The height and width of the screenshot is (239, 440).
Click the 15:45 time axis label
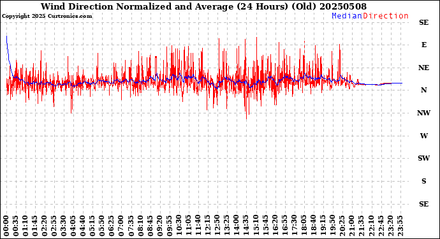tap(265, 226)
